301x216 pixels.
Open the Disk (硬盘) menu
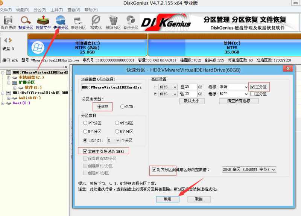[x=23, y=10]
